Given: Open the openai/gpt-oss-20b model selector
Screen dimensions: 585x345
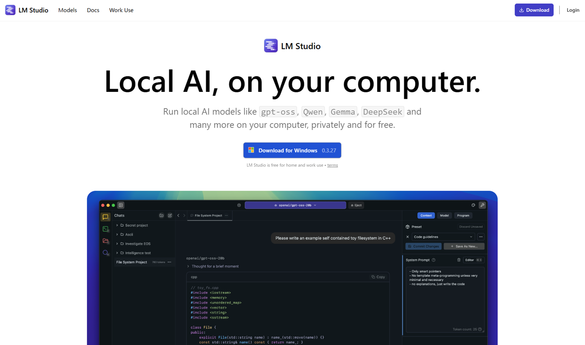Looking at the screenshot, I should coord(295,205).
